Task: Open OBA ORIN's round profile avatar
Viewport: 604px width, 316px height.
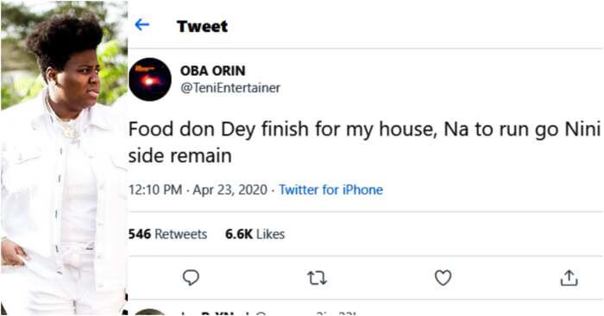Action: pos(150,79)
